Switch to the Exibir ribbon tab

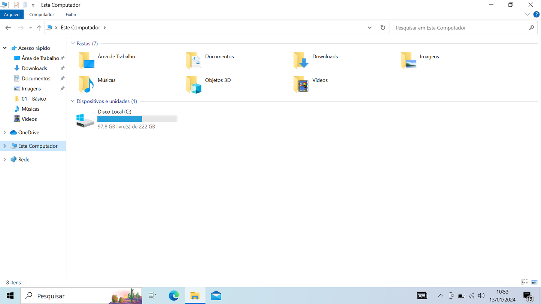click(71, 15)
